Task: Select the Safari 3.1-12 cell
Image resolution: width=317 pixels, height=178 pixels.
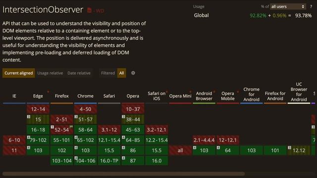Action: pos(109,130)
